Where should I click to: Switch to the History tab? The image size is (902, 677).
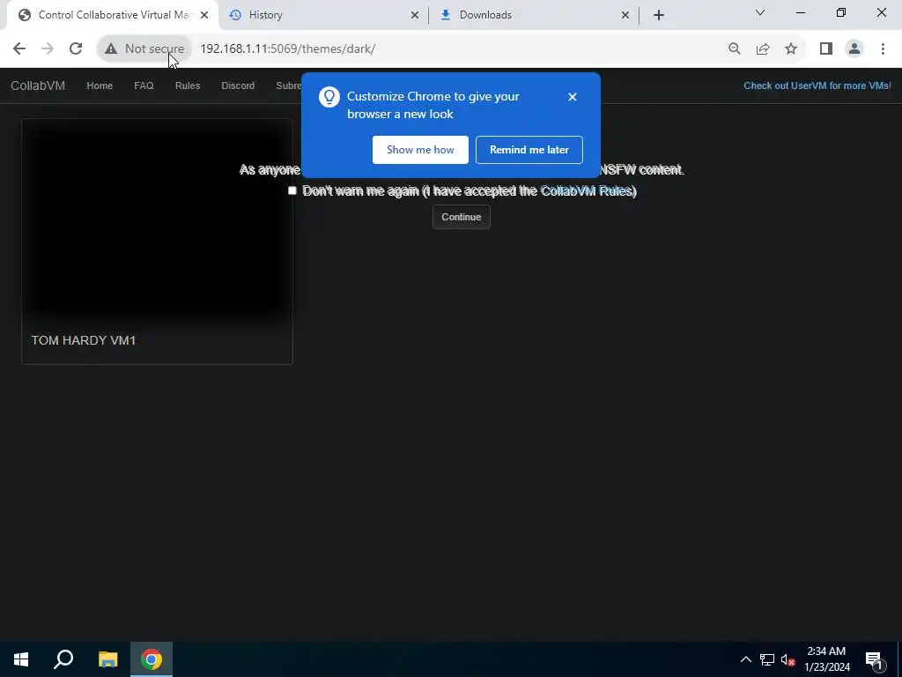(323, 15)
